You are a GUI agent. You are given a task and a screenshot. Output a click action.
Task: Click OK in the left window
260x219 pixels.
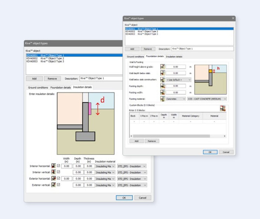(124, 198)
